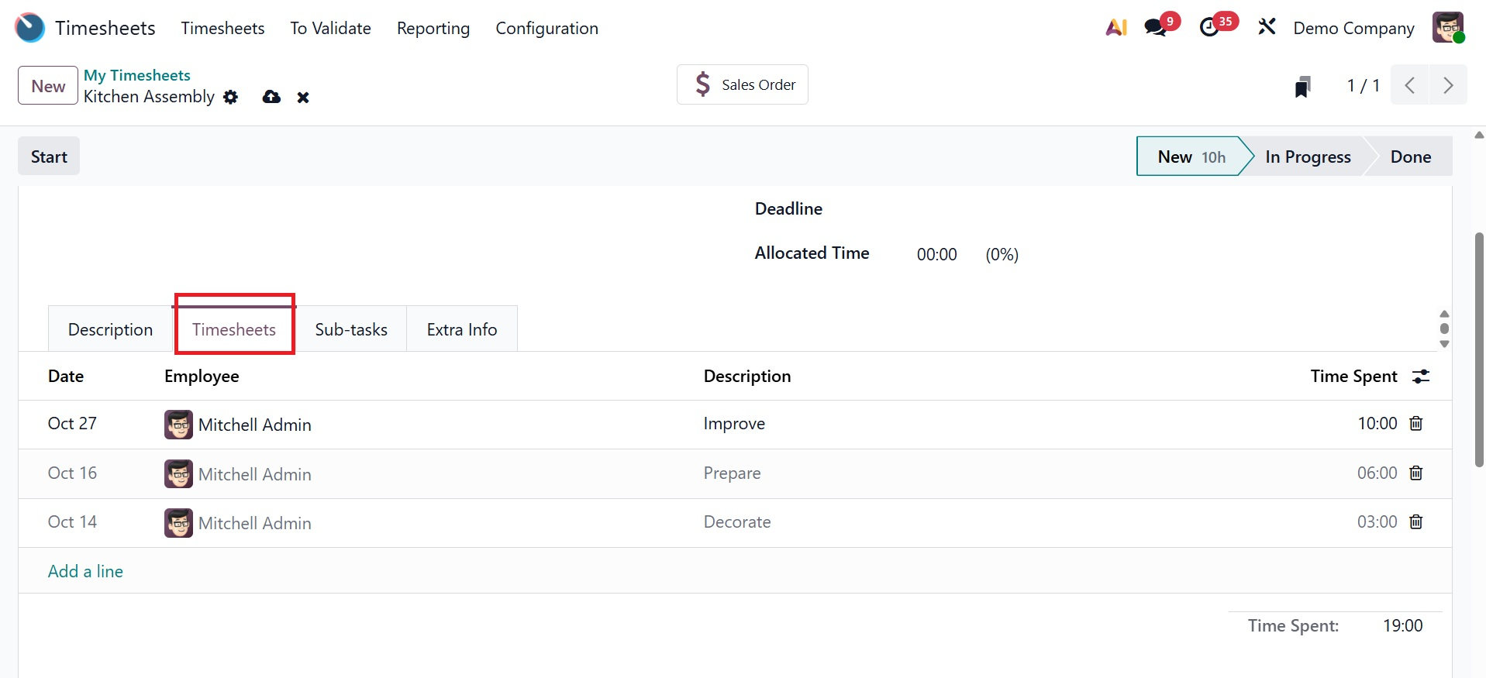The image size is (1486, 678).
Task: Click the Add a line link
Action: [85, 571]
